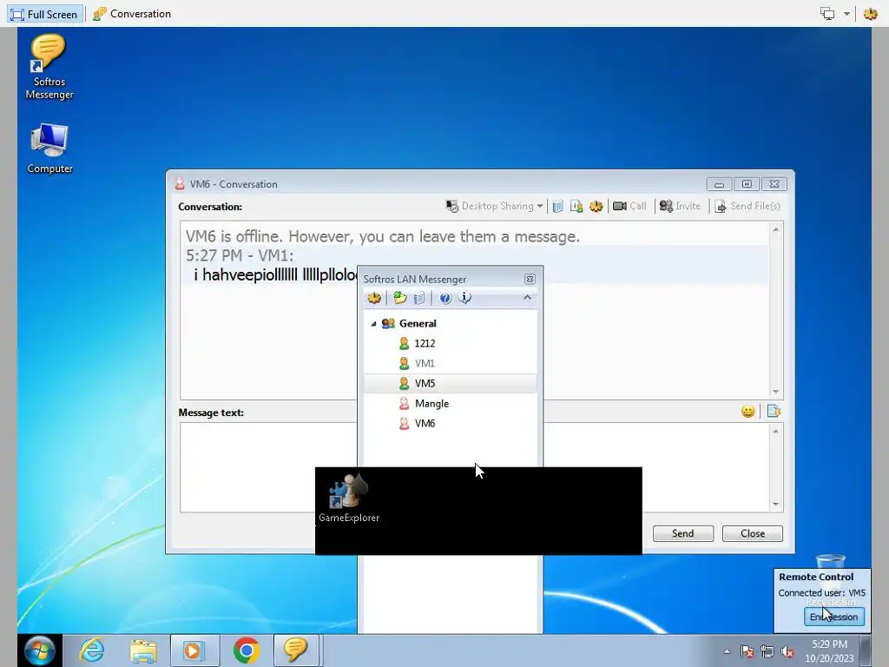Select user Mangle in contact list
The image size is (889, 667).
431,403
